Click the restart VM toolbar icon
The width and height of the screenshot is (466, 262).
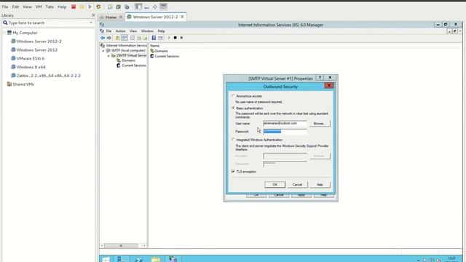(98, 7)
